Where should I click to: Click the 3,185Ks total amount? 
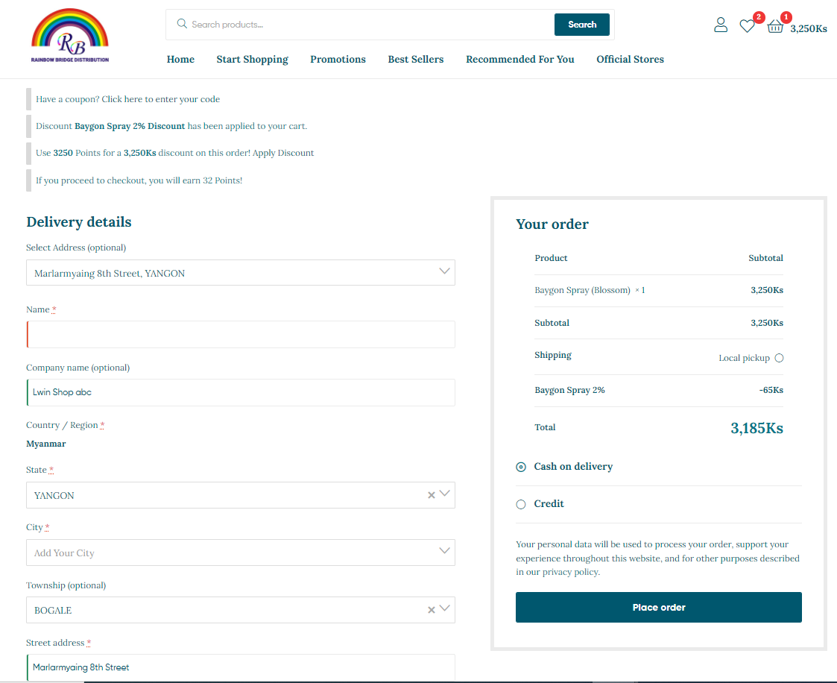click(x=757, y=428)
